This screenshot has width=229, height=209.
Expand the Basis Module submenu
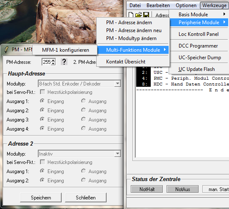[199, 14]
